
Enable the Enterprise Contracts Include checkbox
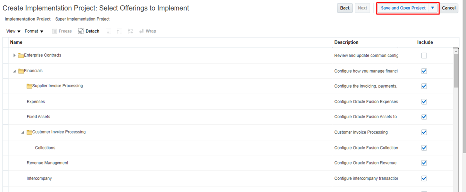424,56
